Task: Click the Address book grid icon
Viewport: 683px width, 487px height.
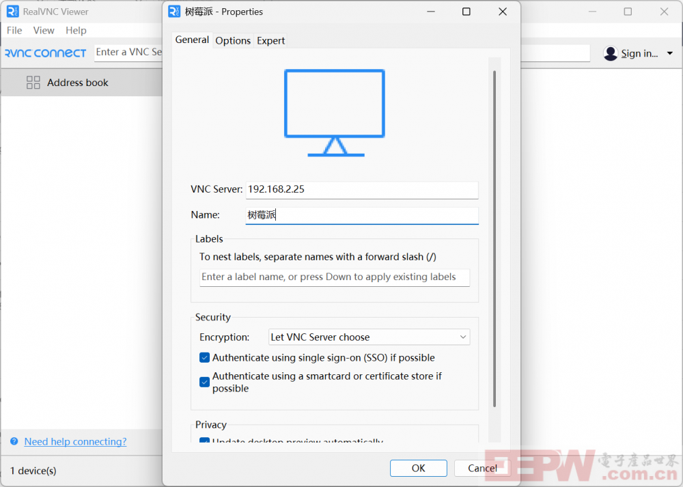Action: click(33, 83)
